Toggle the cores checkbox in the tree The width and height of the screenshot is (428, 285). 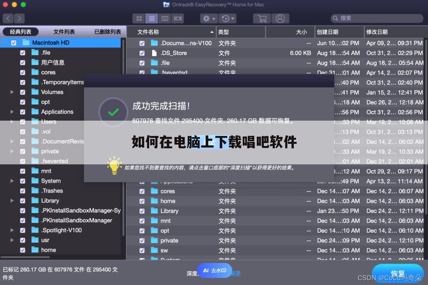click(x=23, y=72)
